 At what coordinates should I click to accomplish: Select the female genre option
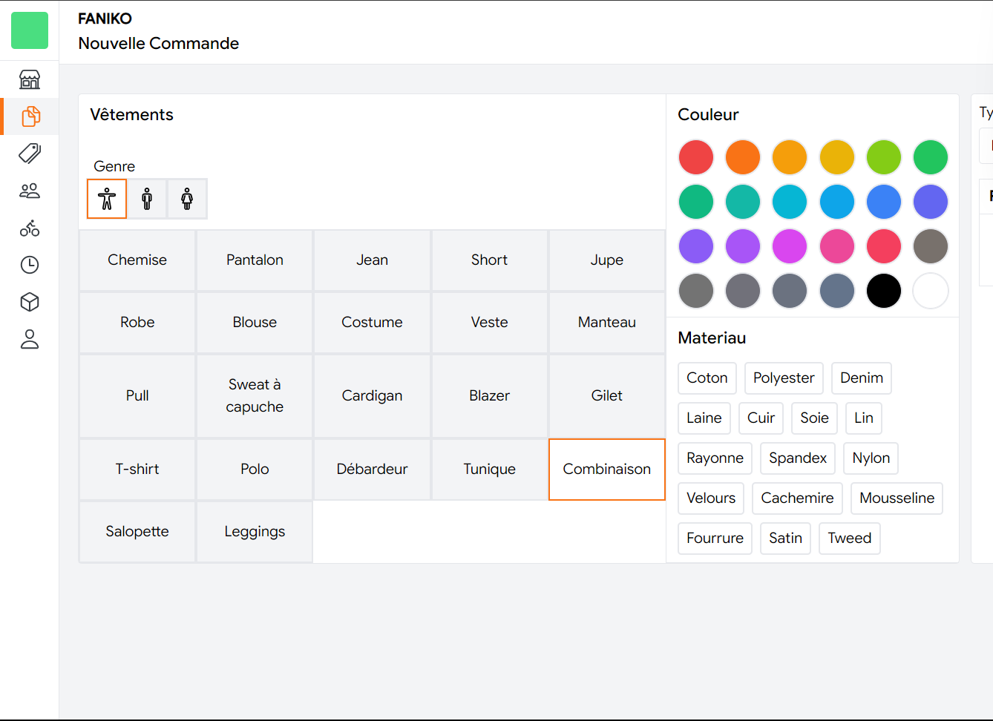(x=187, y=199)
